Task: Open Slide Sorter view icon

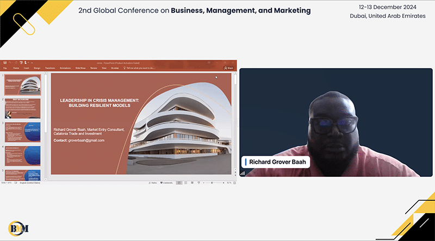Action: [x=186, y=183]
